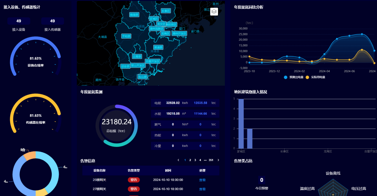The image size is (377, 196).
Task: Click 27楼网关 device name cell
Action: pyautogui.click(x=100, y=189)
